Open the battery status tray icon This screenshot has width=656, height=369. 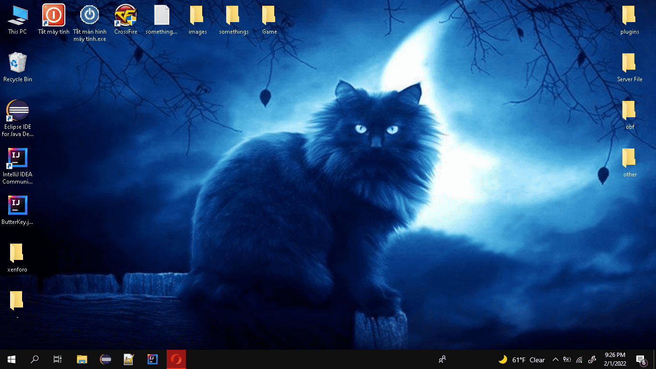567,359
